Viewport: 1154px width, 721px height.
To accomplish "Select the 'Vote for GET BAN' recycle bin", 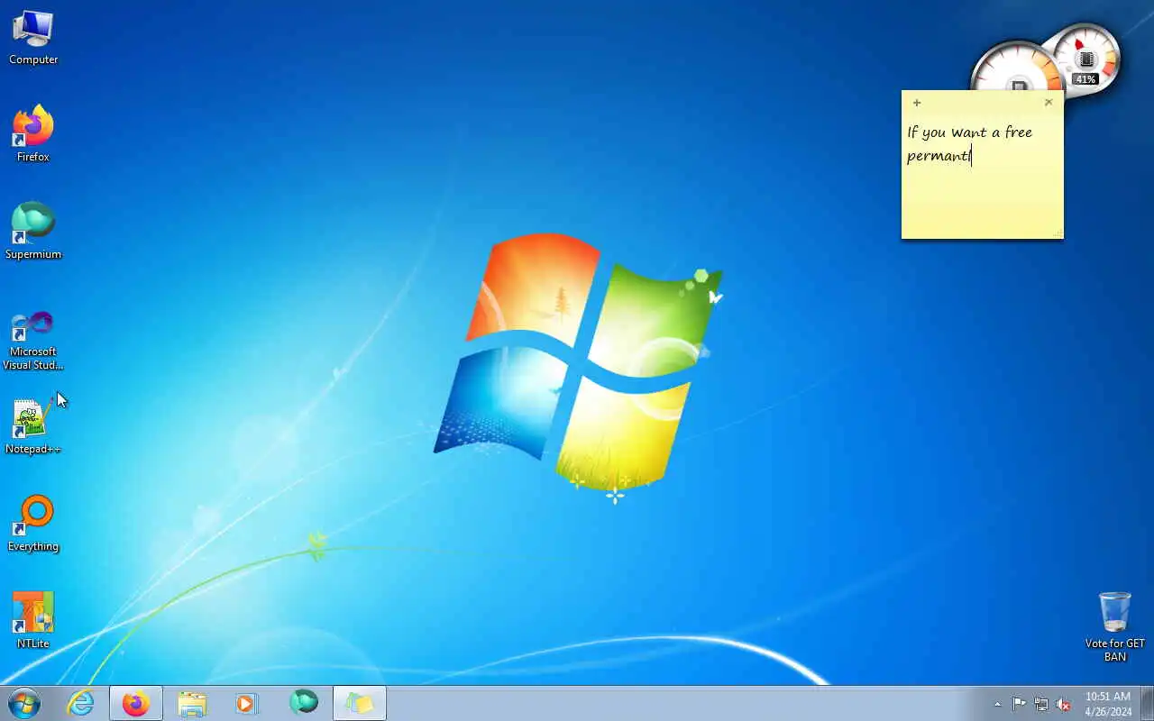I will (1115, 626).
